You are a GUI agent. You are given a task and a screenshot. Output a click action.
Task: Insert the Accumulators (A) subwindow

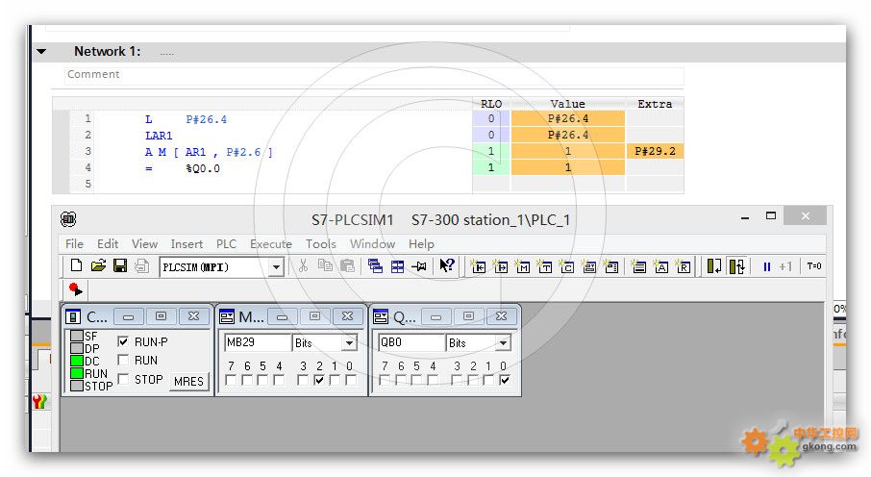[x=661, y=266]
